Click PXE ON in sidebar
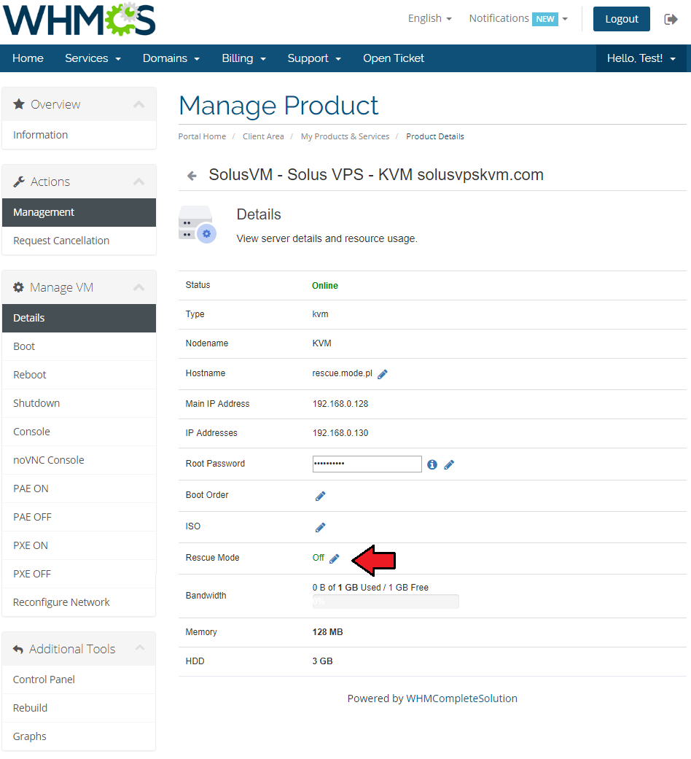The width and height of the screenshot is (691, 759). pyautogui.click(x=79, y=545)
